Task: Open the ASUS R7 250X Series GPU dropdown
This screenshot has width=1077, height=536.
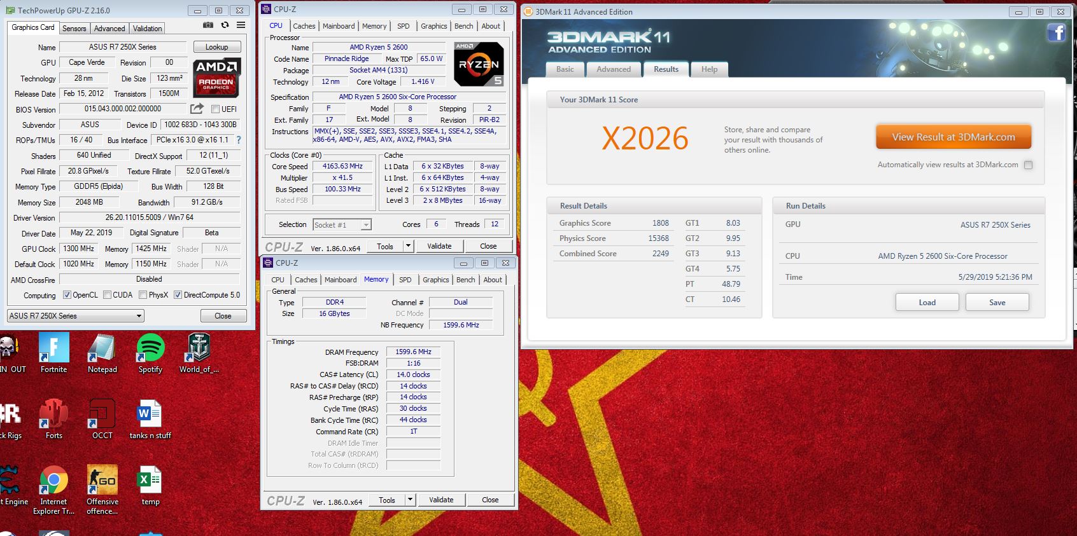Action: coord(76,316)
